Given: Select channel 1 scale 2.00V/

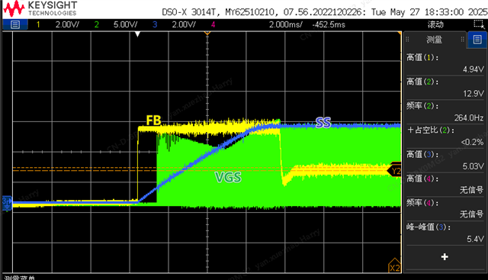Looking at the screenshot, I should coord(67,24).
